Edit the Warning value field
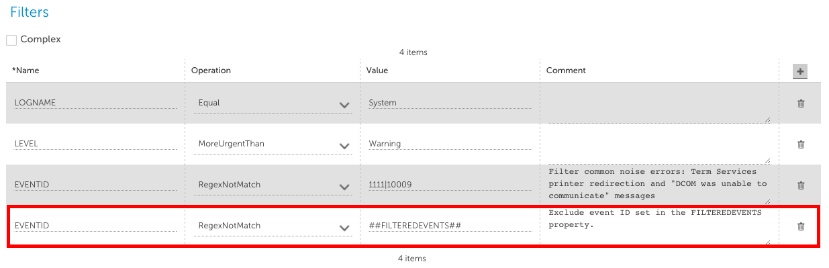829x268 pixels. point(450,144)
